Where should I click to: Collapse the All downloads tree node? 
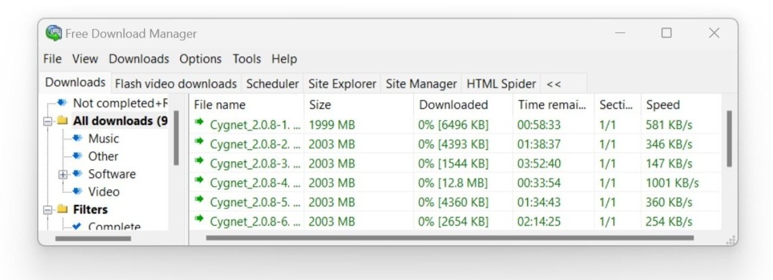pos(47,121)
